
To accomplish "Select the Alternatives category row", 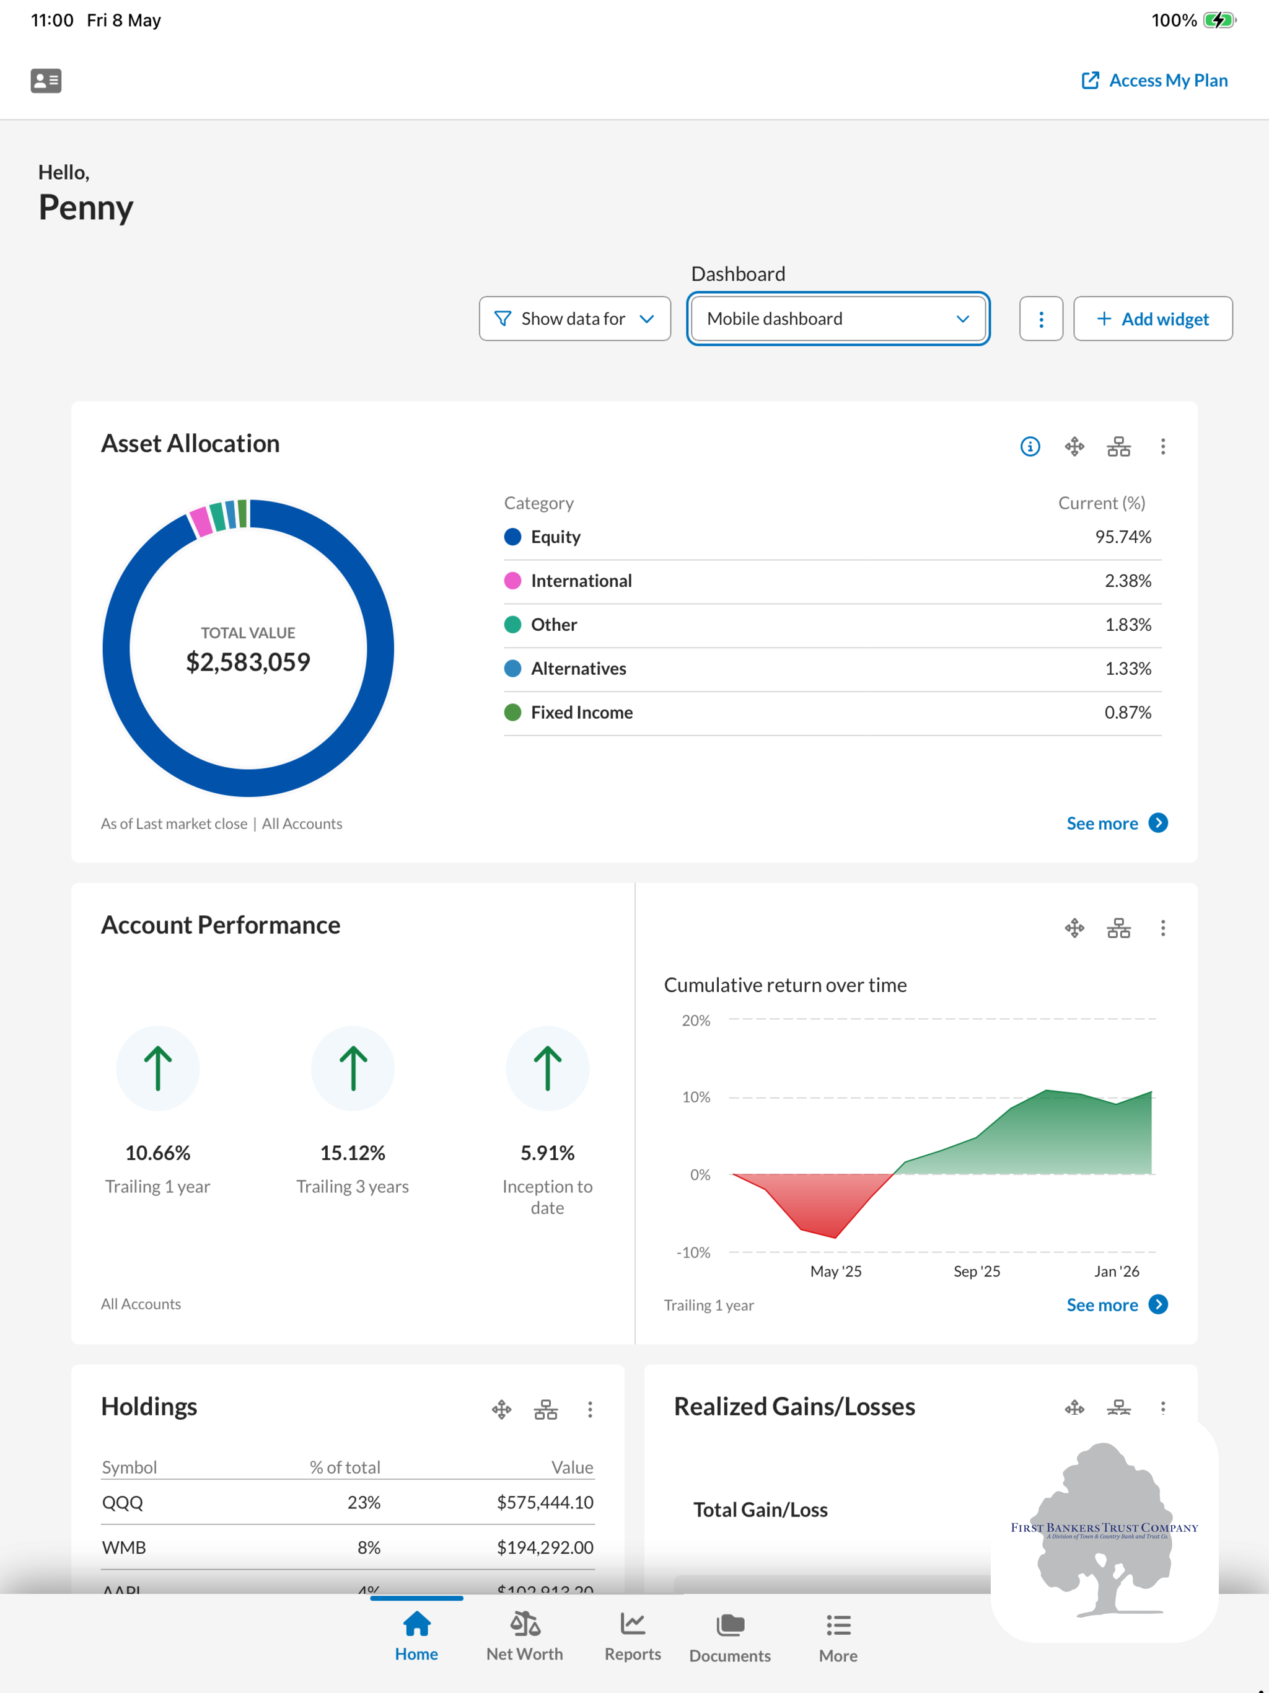I will click(x=833, y=669).
